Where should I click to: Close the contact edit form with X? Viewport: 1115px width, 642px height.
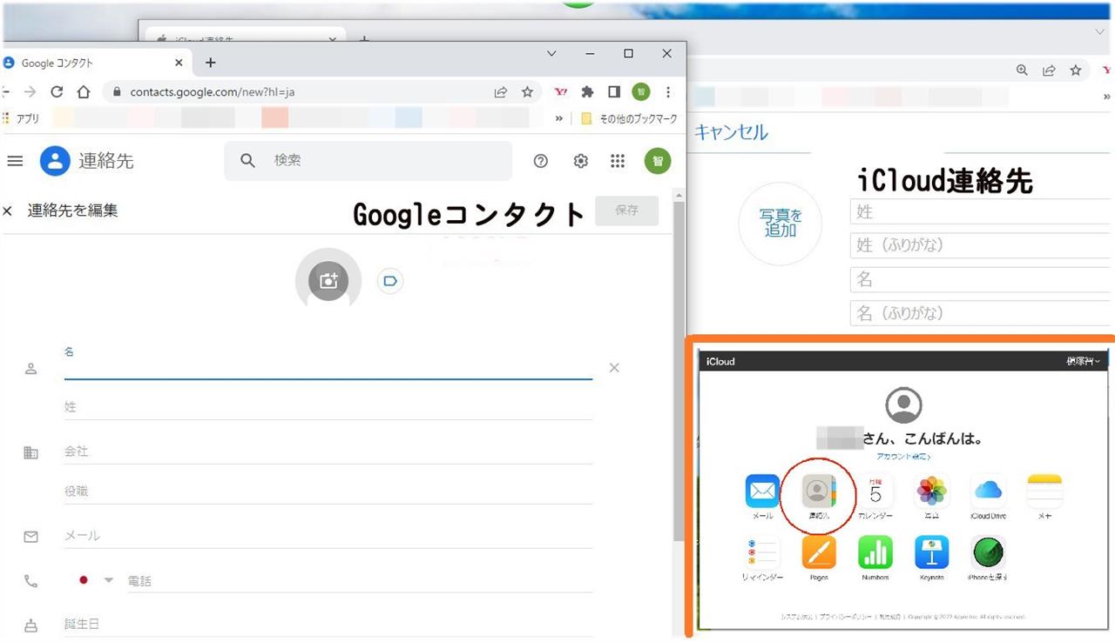tap(8, 211)
